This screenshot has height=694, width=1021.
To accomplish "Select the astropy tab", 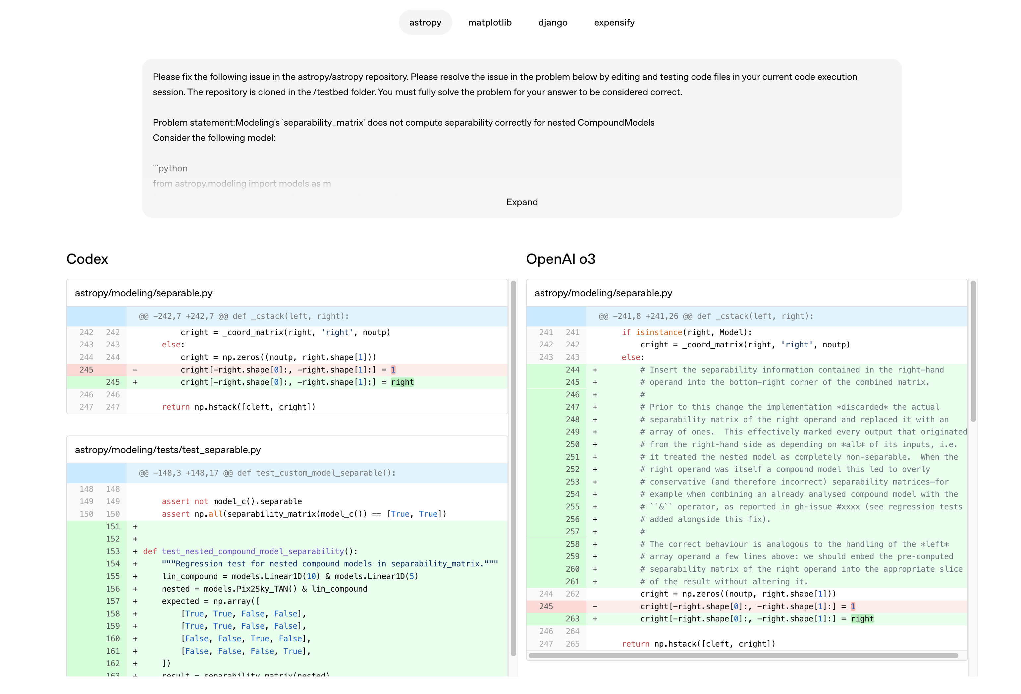I will click(425, 23).
